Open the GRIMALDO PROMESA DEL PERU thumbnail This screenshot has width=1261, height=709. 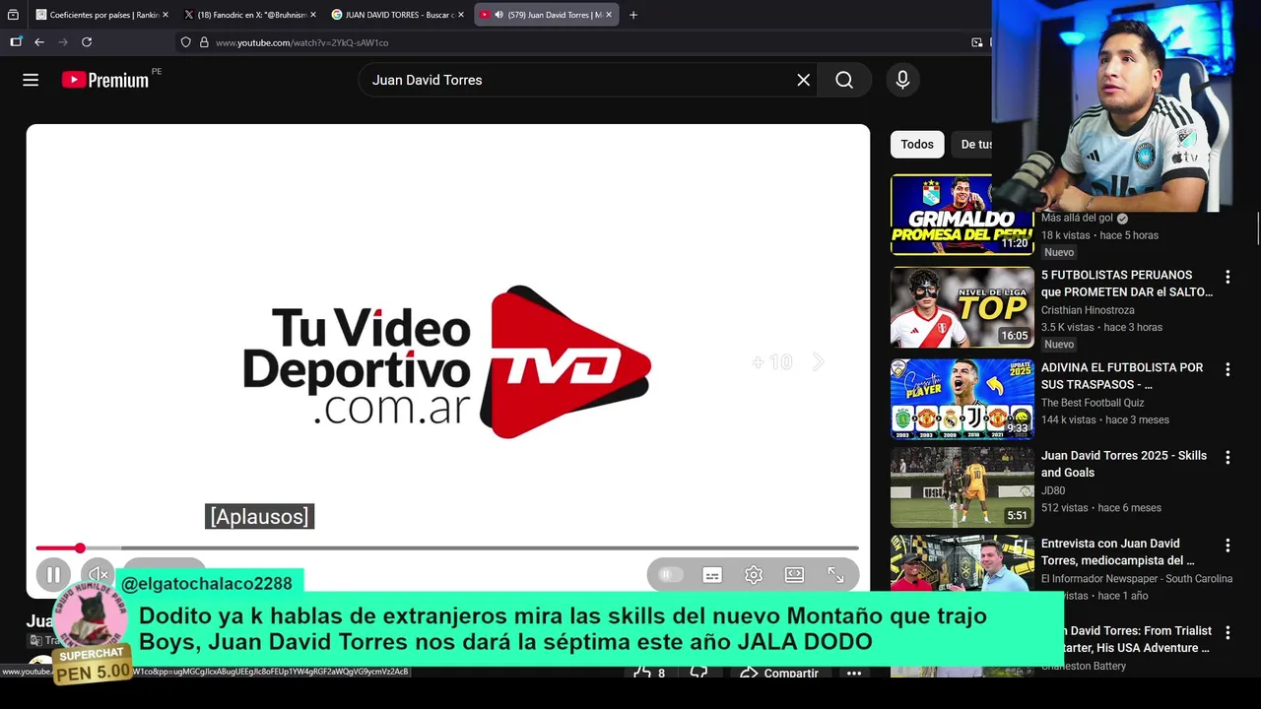(x=962, y=215)
